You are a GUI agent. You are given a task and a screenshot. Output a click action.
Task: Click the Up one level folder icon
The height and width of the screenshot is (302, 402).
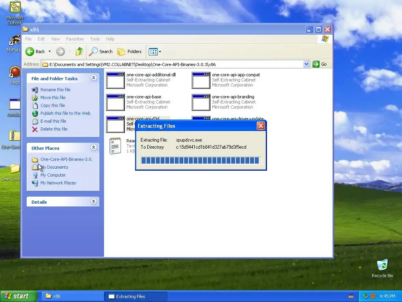point(79,52)
